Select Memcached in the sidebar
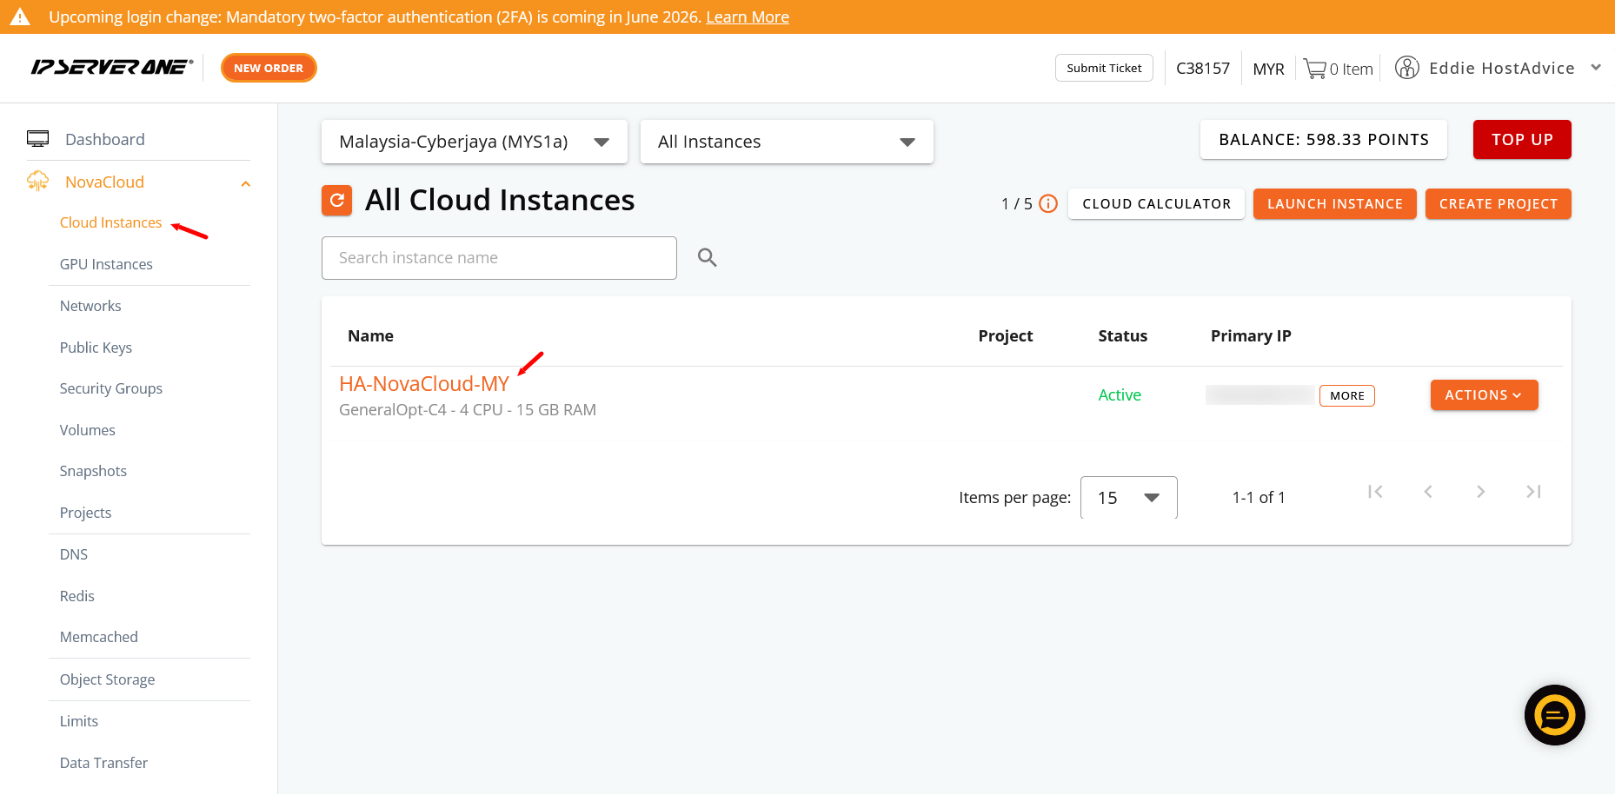The height and width of the screenshot is (795, 1615). pyautogui.click(x=99, y=637)
